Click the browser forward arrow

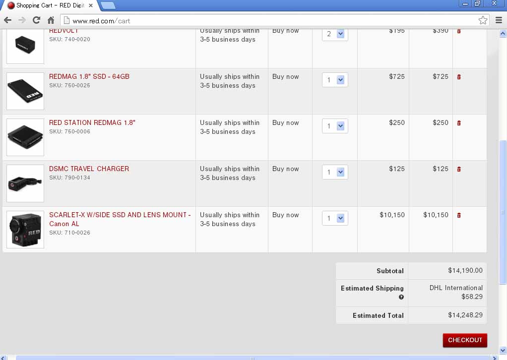22,20
